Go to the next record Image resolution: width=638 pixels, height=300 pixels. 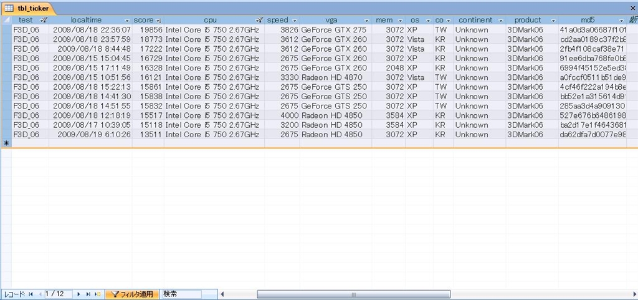[79, 294]
